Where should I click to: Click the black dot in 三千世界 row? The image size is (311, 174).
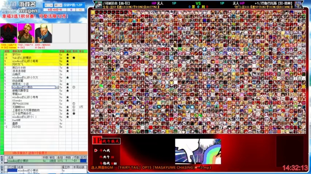(x=74, y=113)
